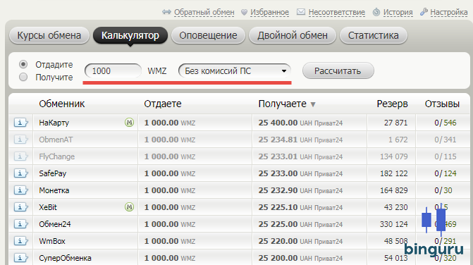473x265 pixels.
Task: Open the История link
Action: [x=398, y=13]
